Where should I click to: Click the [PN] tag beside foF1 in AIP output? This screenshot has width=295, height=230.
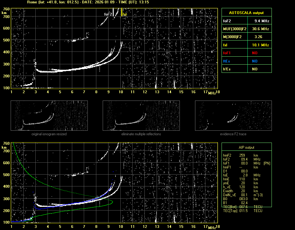tap(267, 163)
